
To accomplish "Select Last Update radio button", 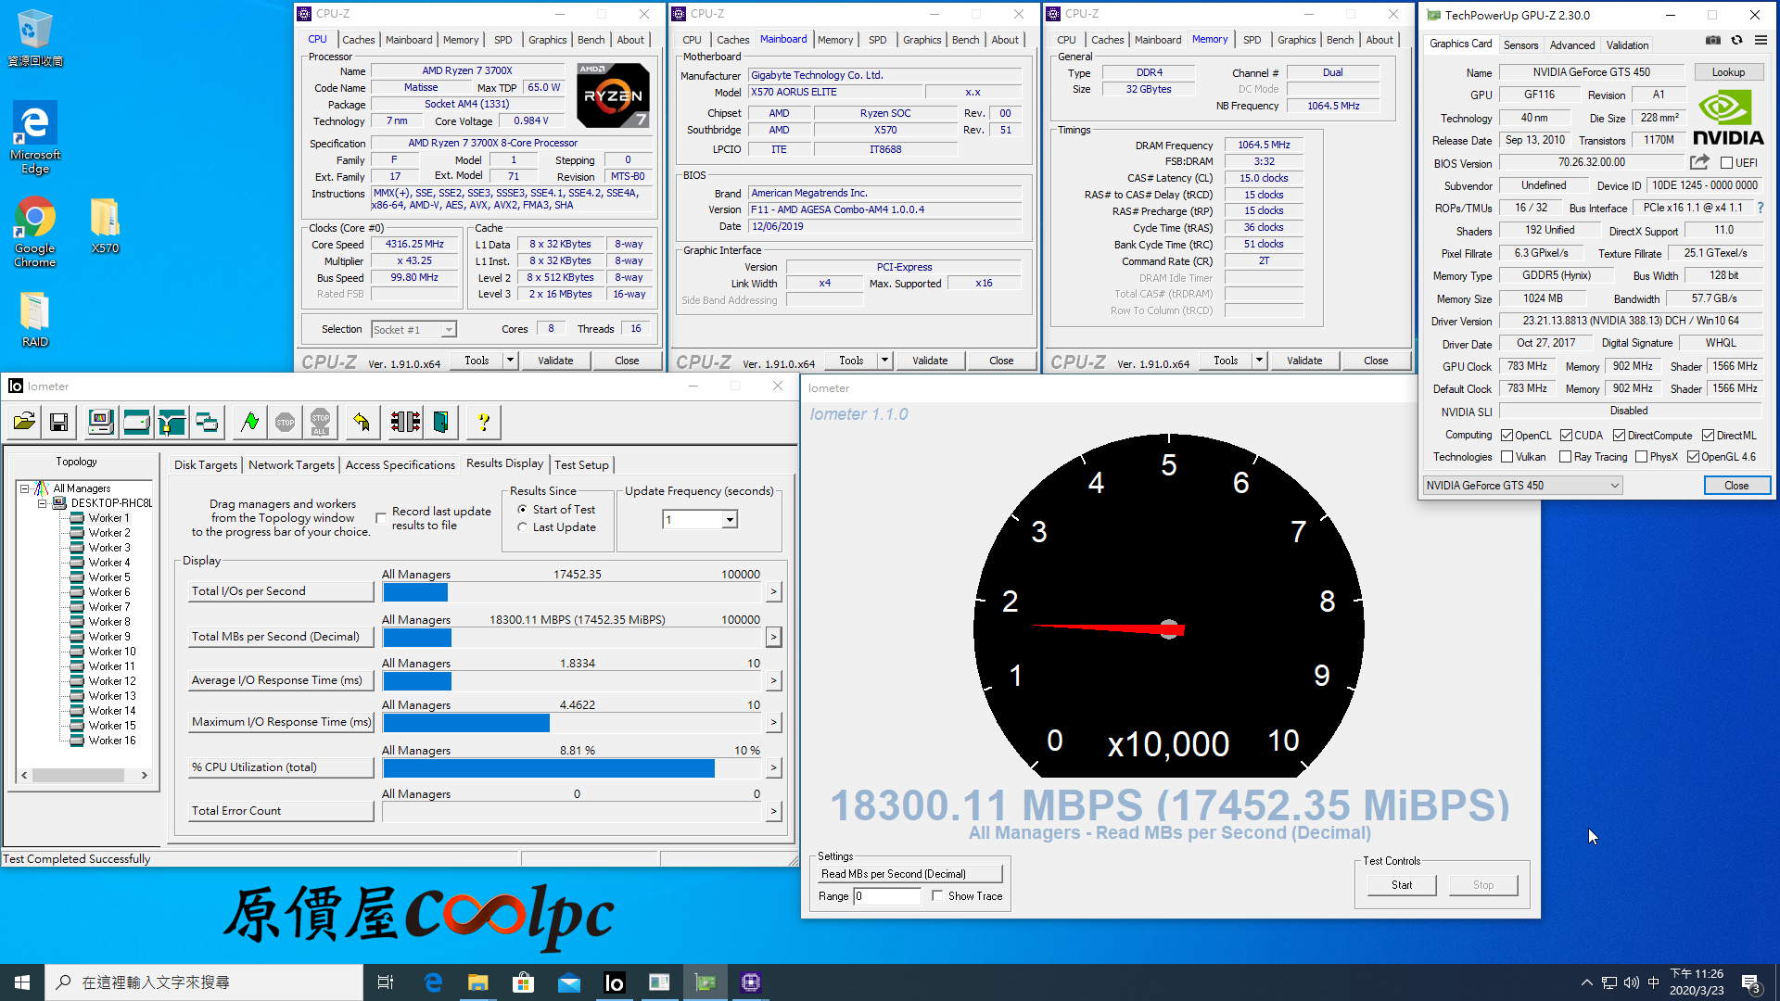I will (x=523, y=527).
